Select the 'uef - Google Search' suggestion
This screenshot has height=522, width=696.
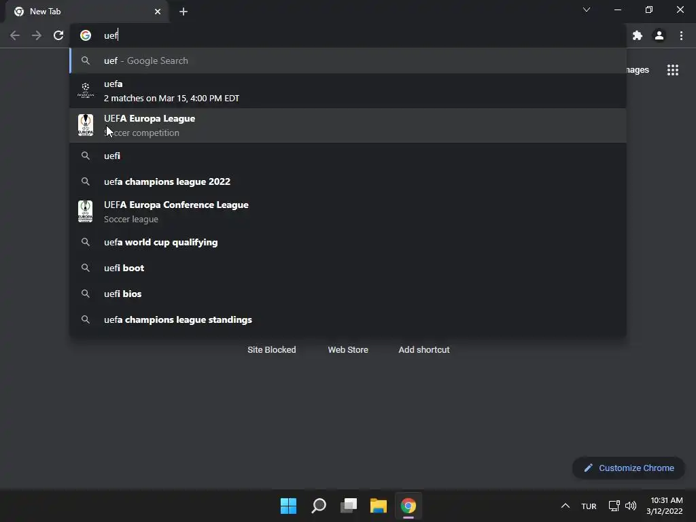click(x=348, y=60)
